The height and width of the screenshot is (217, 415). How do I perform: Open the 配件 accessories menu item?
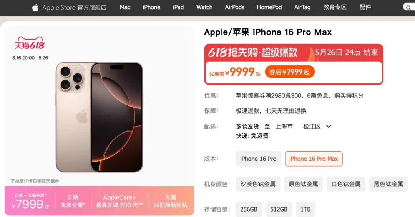coord(365,7)
